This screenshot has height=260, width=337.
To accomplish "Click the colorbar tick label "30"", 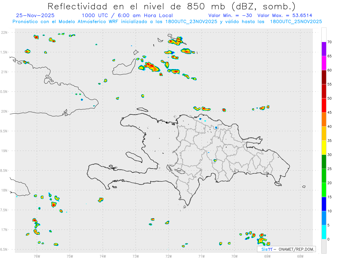I will click(x=329, y=155).
